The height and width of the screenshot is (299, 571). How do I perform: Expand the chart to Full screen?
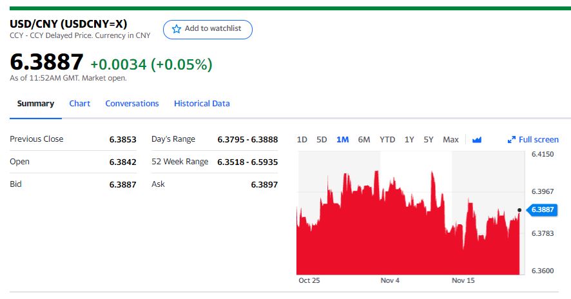click(533, 140)
